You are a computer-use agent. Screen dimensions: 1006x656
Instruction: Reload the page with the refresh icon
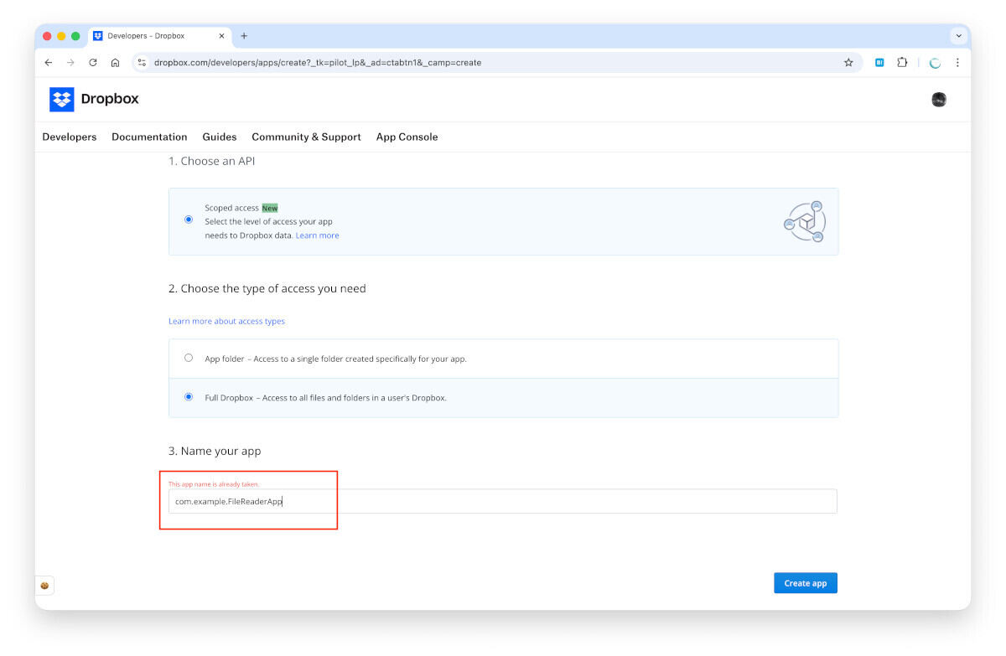(x=93, y=63)
